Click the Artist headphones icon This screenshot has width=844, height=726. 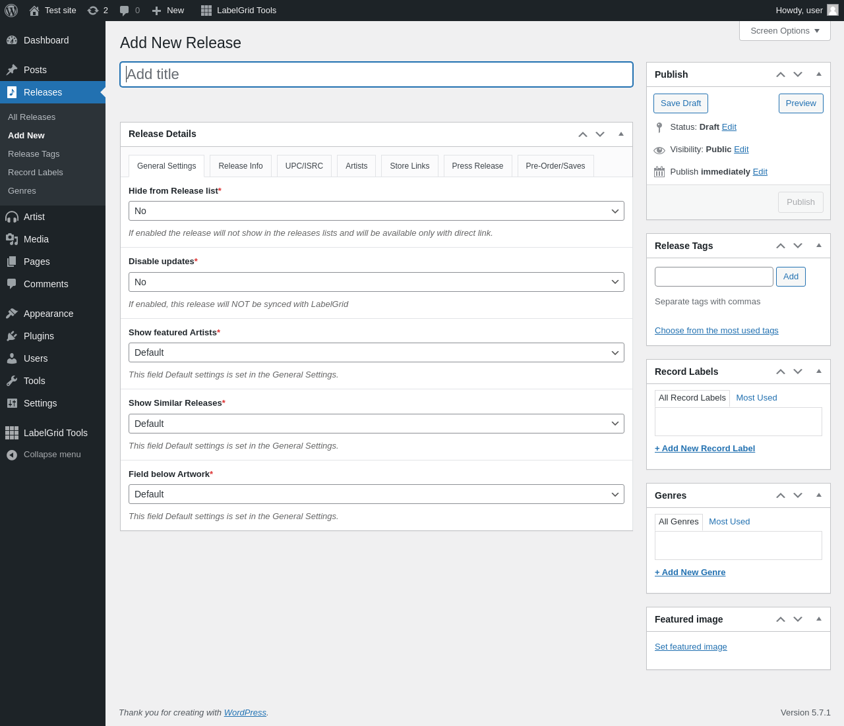pyautogui.click(x=12, y=217)
